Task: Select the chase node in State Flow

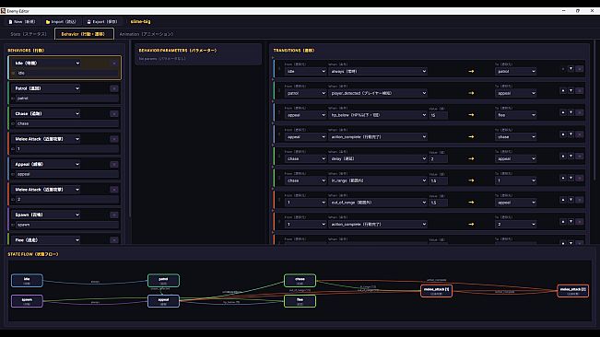Action: (x=300, y=281)
